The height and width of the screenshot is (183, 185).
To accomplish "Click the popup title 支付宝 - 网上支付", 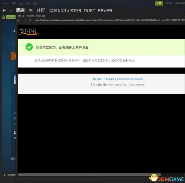I will 32,16.
